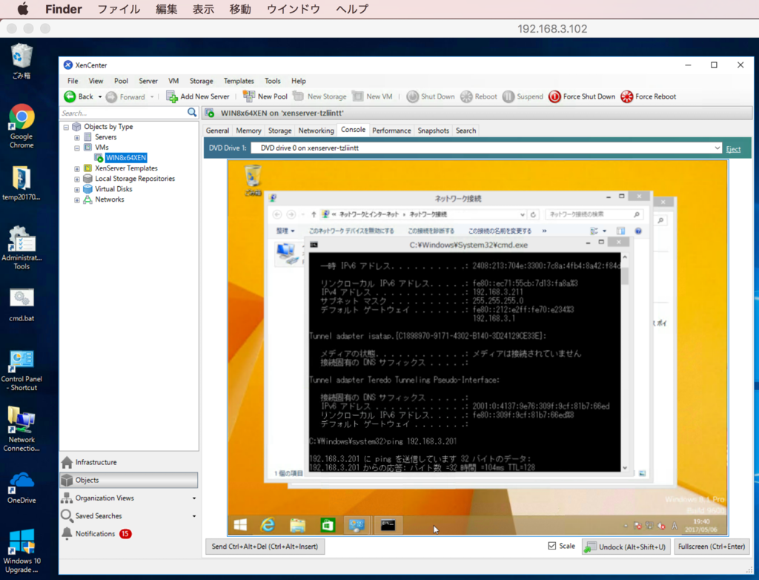This screenshot has height=580, width=759.
Task: Collapse Objects by Type tree node
Action: click(x=66, y=127)
